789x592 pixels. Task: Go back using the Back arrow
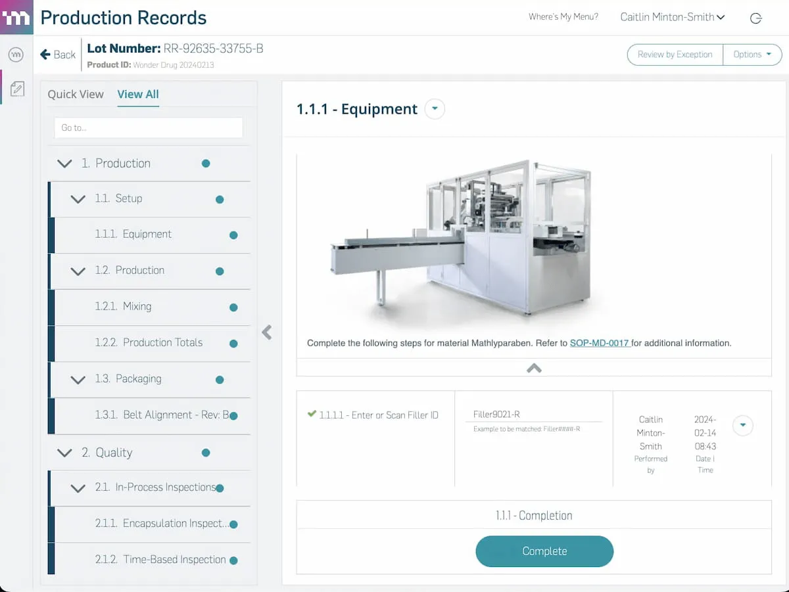[x=58, y=55]
